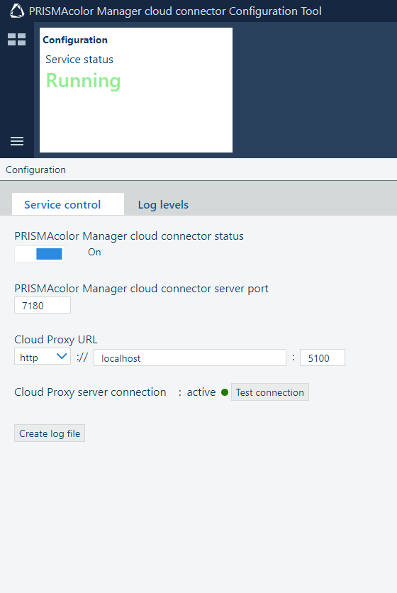Click the localhost Cloud Proxy host field
397x593 pixels.
(x=190, y=358)
